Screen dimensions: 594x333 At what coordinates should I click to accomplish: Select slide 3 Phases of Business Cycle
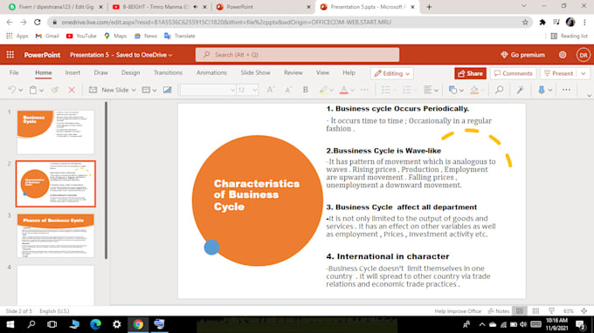click(x=56, y=235)
